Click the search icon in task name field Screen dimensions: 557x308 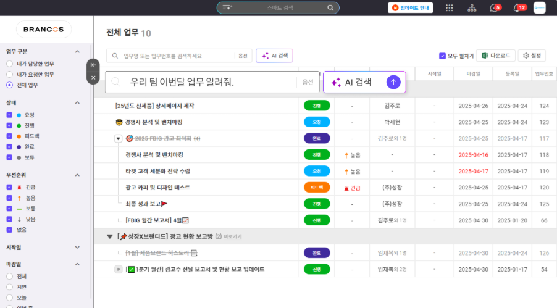tap(115, 56)
